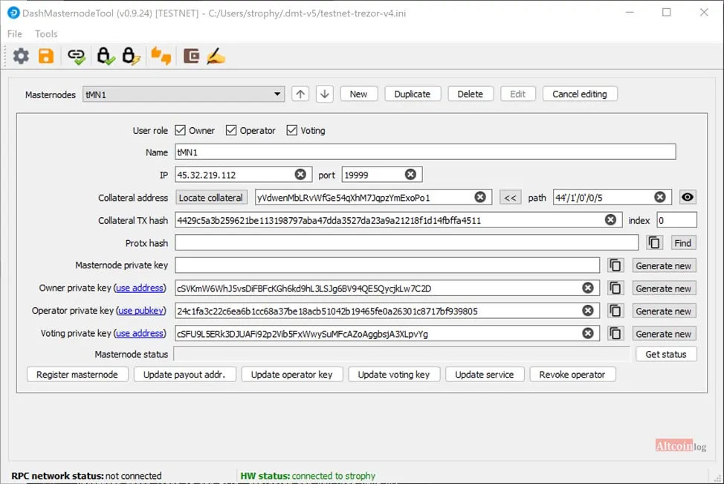
Task: Open the wallet icon in the toolbar
Action: coord(191,57)
